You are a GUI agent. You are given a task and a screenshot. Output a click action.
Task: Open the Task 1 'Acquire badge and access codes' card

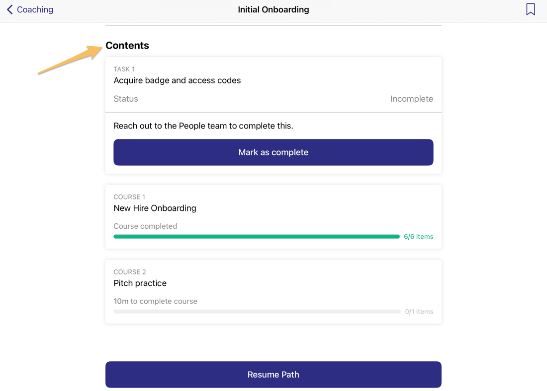[x=177, y=80]
